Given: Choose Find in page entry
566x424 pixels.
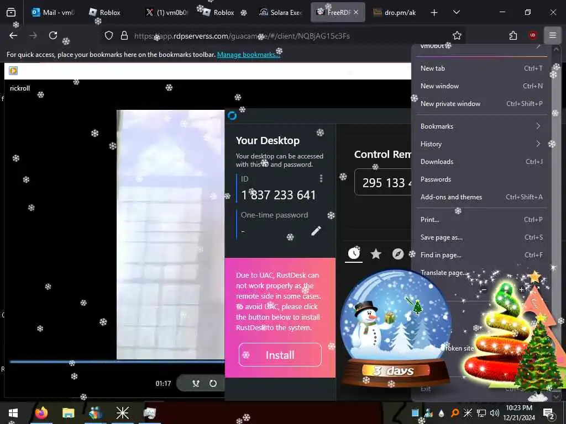Looking at the screenshot, I should [481, 255].
